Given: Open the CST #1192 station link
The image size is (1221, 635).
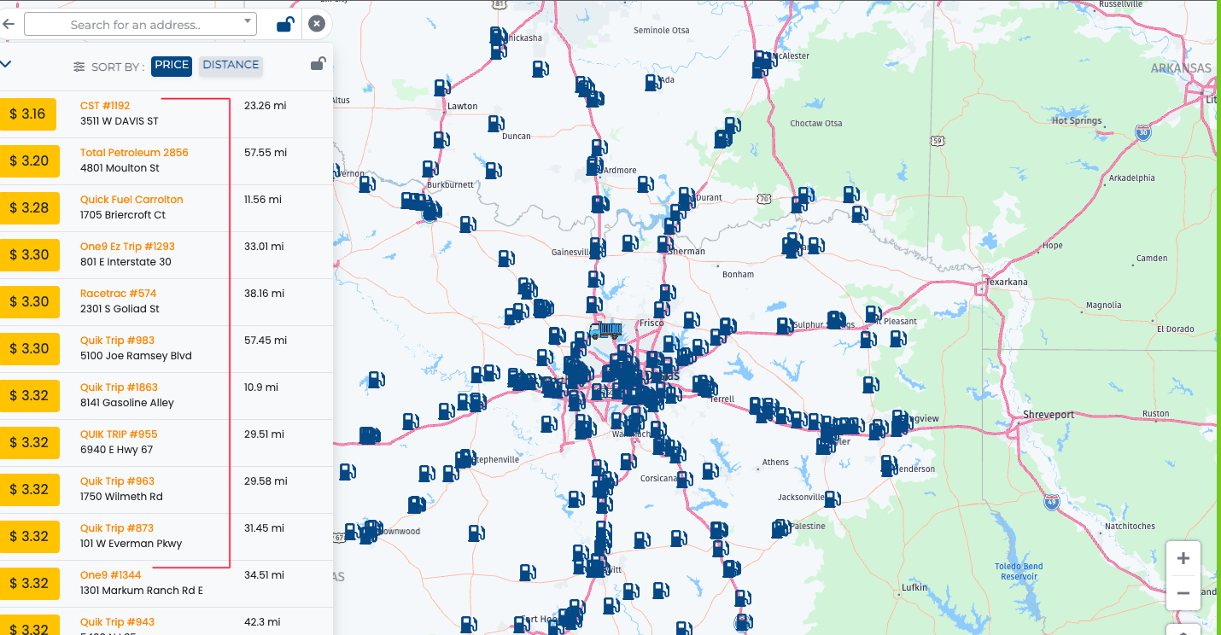Looking at the screenshot, I should [x=105, y=106].
